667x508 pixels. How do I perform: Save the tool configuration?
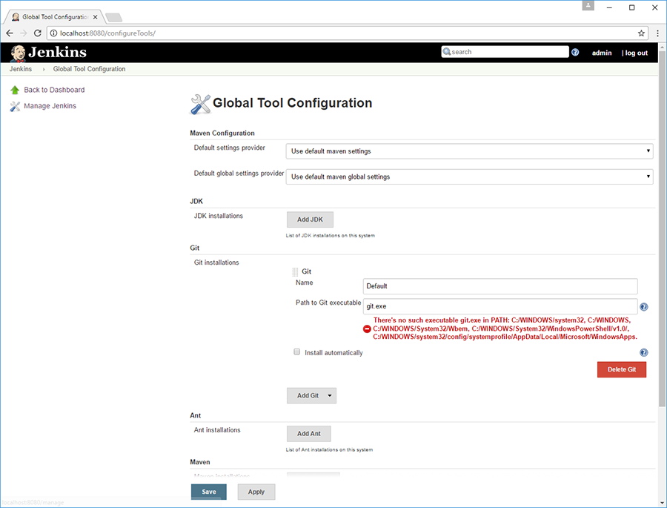209,492
